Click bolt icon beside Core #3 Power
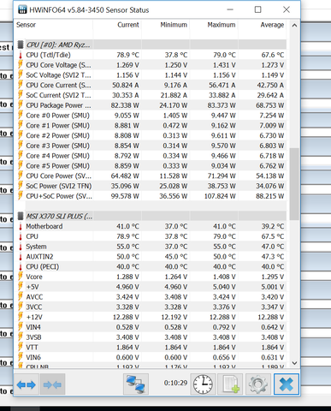The width and height of the screenshot is (331, 411). tap(21, 146)
